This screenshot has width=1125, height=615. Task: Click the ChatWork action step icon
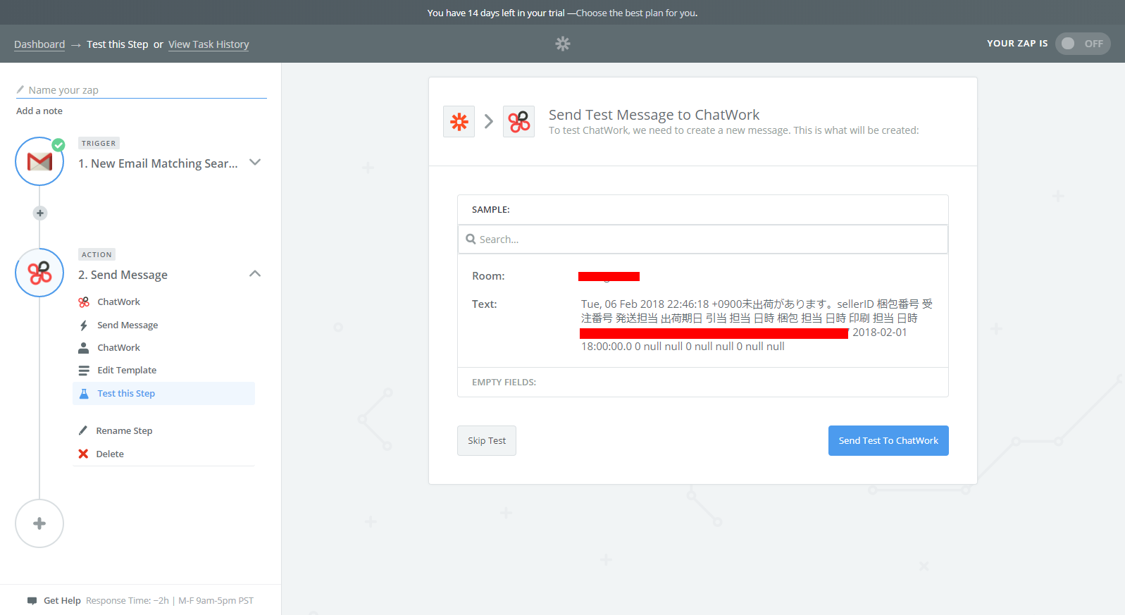[39, 273]
